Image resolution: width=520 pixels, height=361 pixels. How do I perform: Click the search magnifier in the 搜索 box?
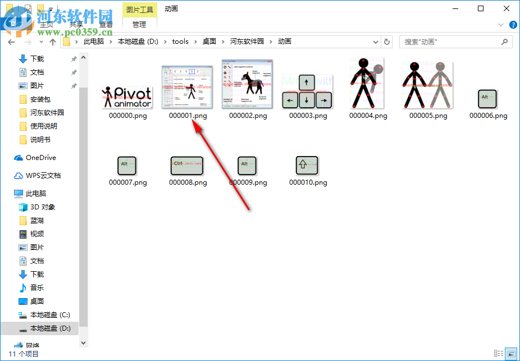click(x=504, y=41)
